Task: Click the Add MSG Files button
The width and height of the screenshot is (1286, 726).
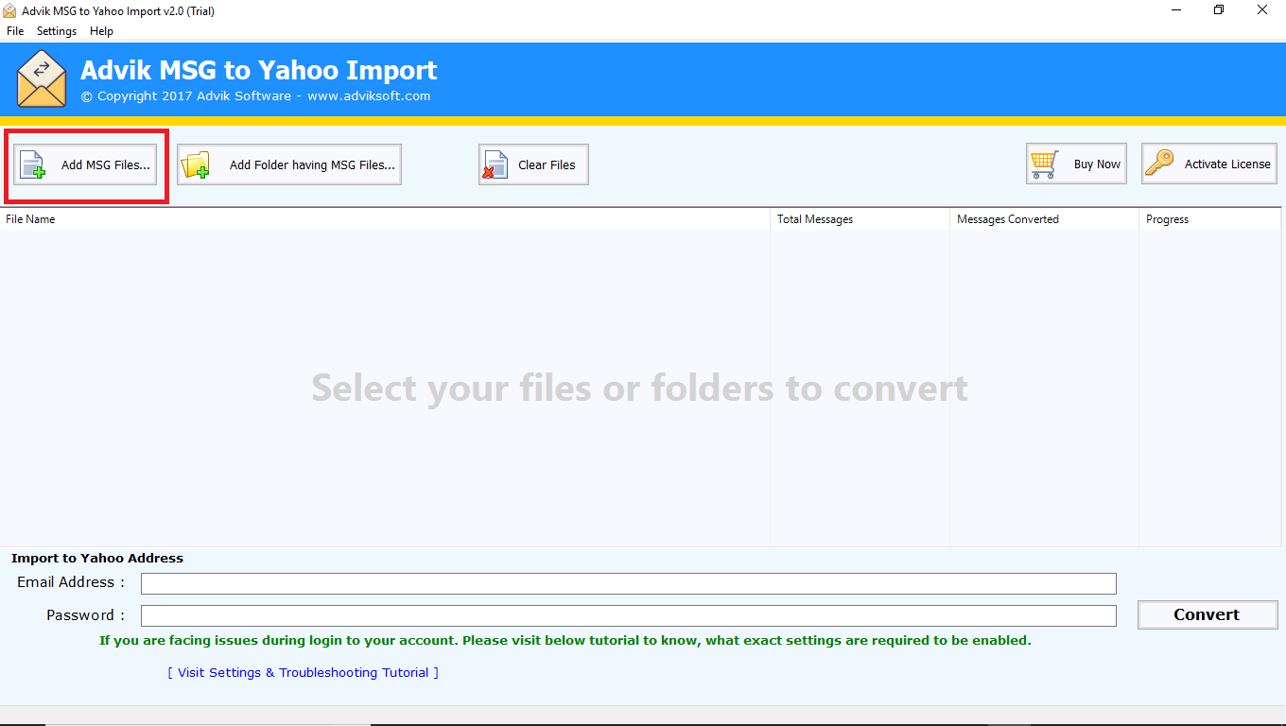Action: (85, 164)
